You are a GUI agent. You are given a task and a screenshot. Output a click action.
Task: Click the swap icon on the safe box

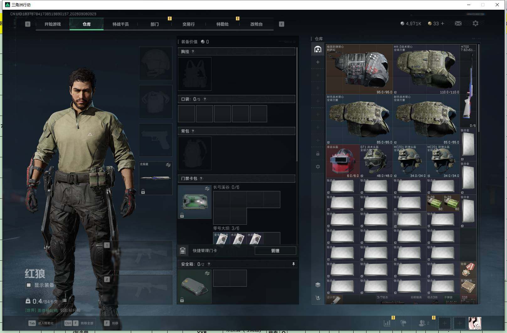pyautogui.click(x=207, y=273)
